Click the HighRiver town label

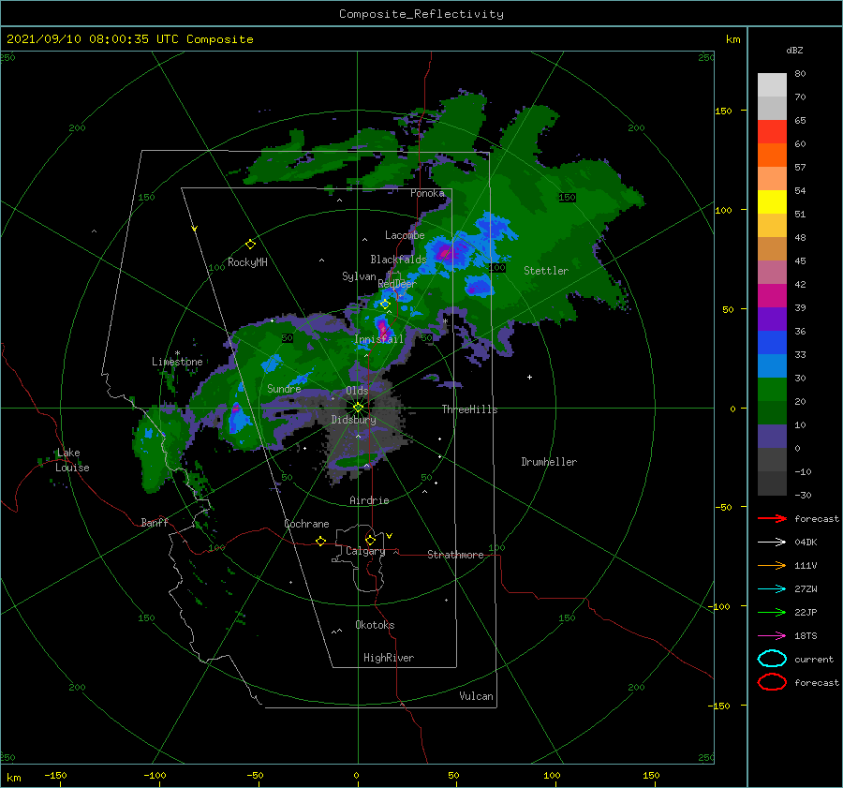pos(389,658)
